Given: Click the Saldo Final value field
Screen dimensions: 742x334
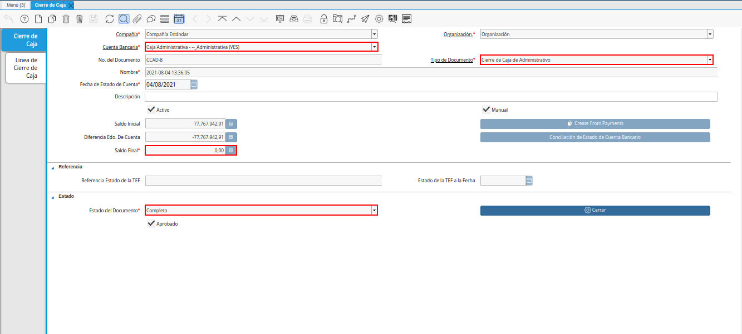Looking at the screenshot, I should (x=185, y=150).
